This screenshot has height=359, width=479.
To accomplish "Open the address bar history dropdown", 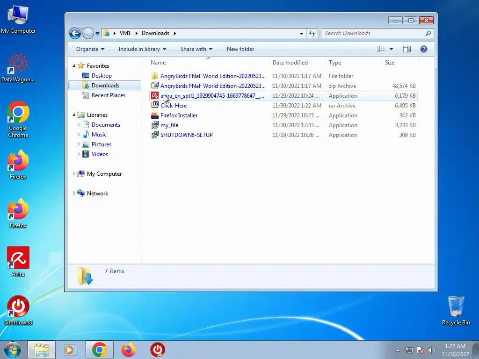I will pos(302,33).
